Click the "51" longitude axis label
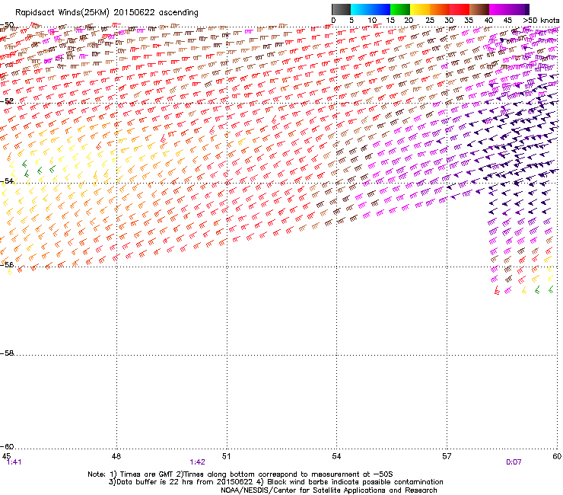This screenshot has width=563, height=495. click(226, 456)
